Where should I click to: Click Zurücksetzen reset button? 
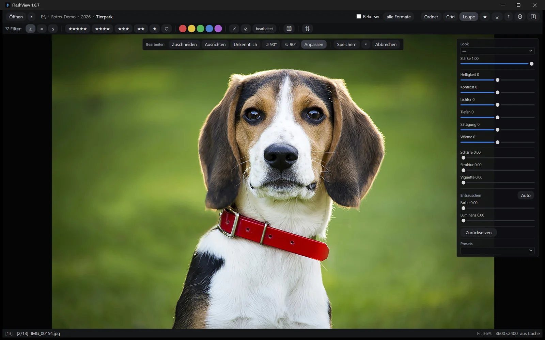point(479,233)
